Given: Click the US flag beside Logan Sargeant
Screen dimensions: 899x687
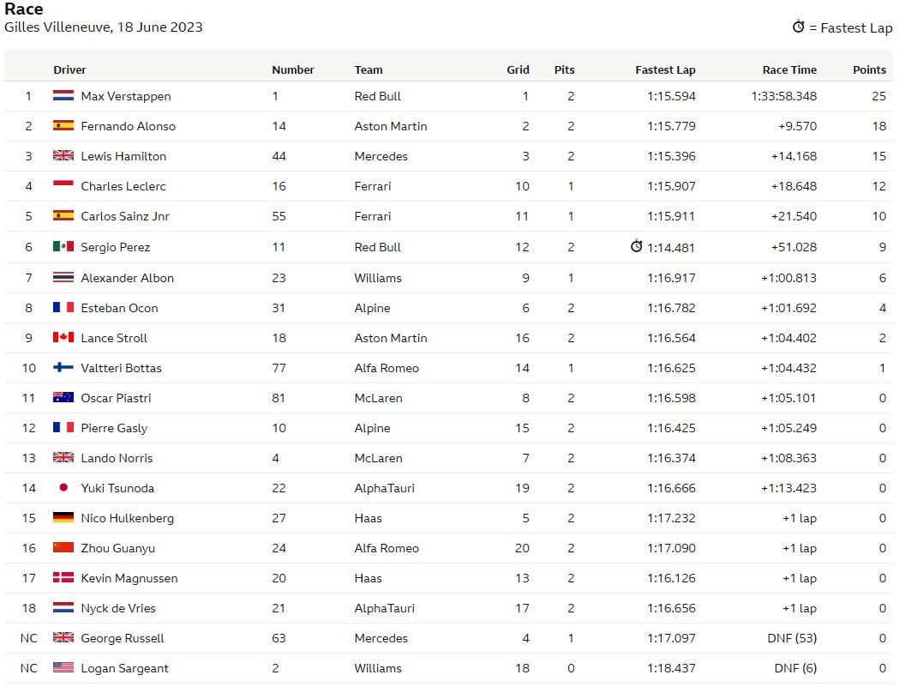Looking at the screenshot, I should [63, 668].
